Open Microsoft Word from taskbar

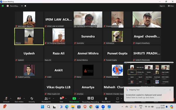pos(97,107)
